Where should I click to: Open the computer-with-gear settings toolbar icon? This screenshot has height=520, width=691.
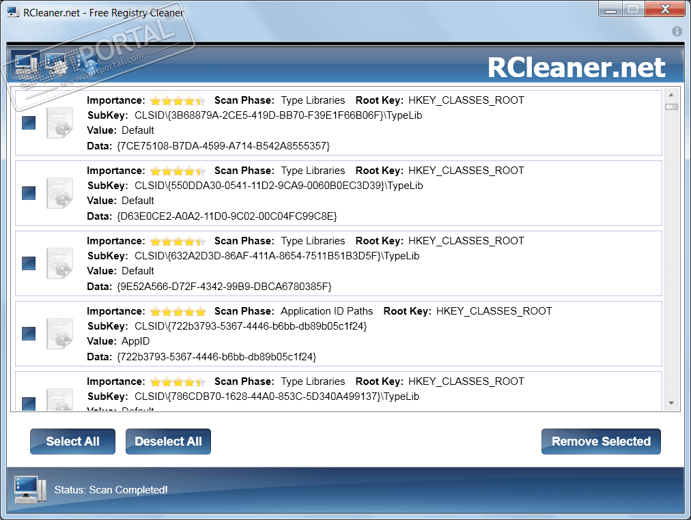55,65
